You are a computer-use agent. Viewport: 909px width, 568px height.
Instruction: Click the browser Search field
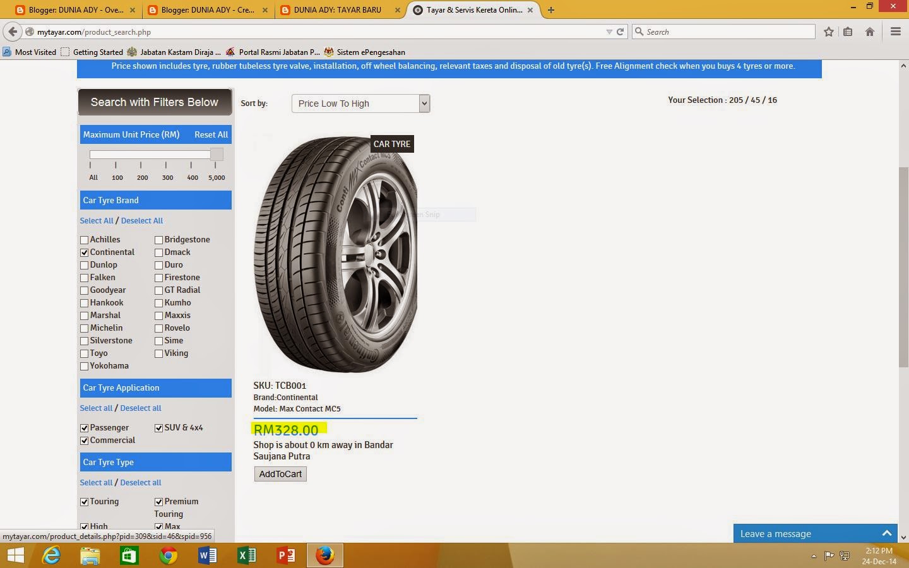point(724,32)
